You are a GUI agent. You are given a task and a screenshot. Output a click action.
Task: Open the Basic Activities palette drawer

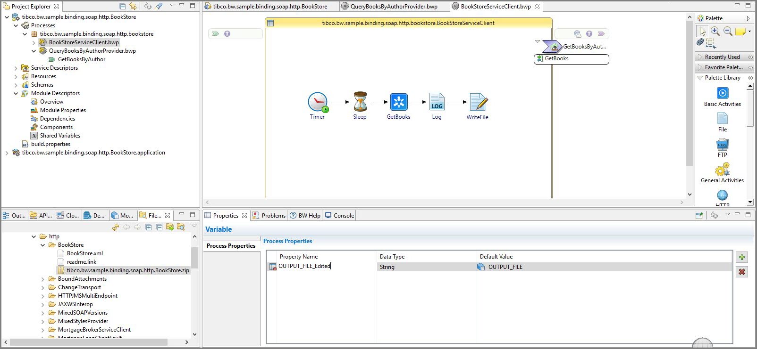pyautogui.click(x=723, y=97)
